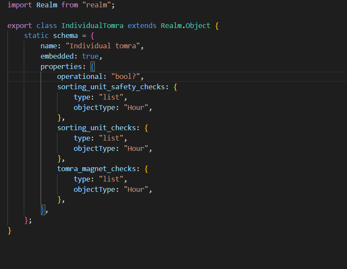This screenshot has height=269, width=347.
Task: Select the IndividualTomra class name
Action: coord(92,25)
